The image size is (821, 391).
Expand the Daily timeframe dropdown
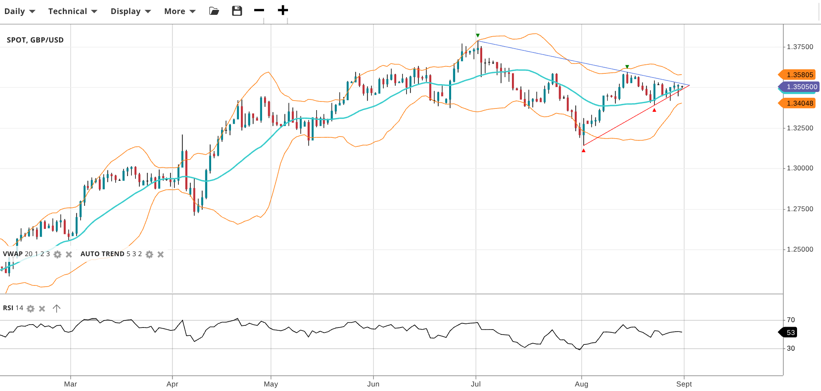[19, 11]
